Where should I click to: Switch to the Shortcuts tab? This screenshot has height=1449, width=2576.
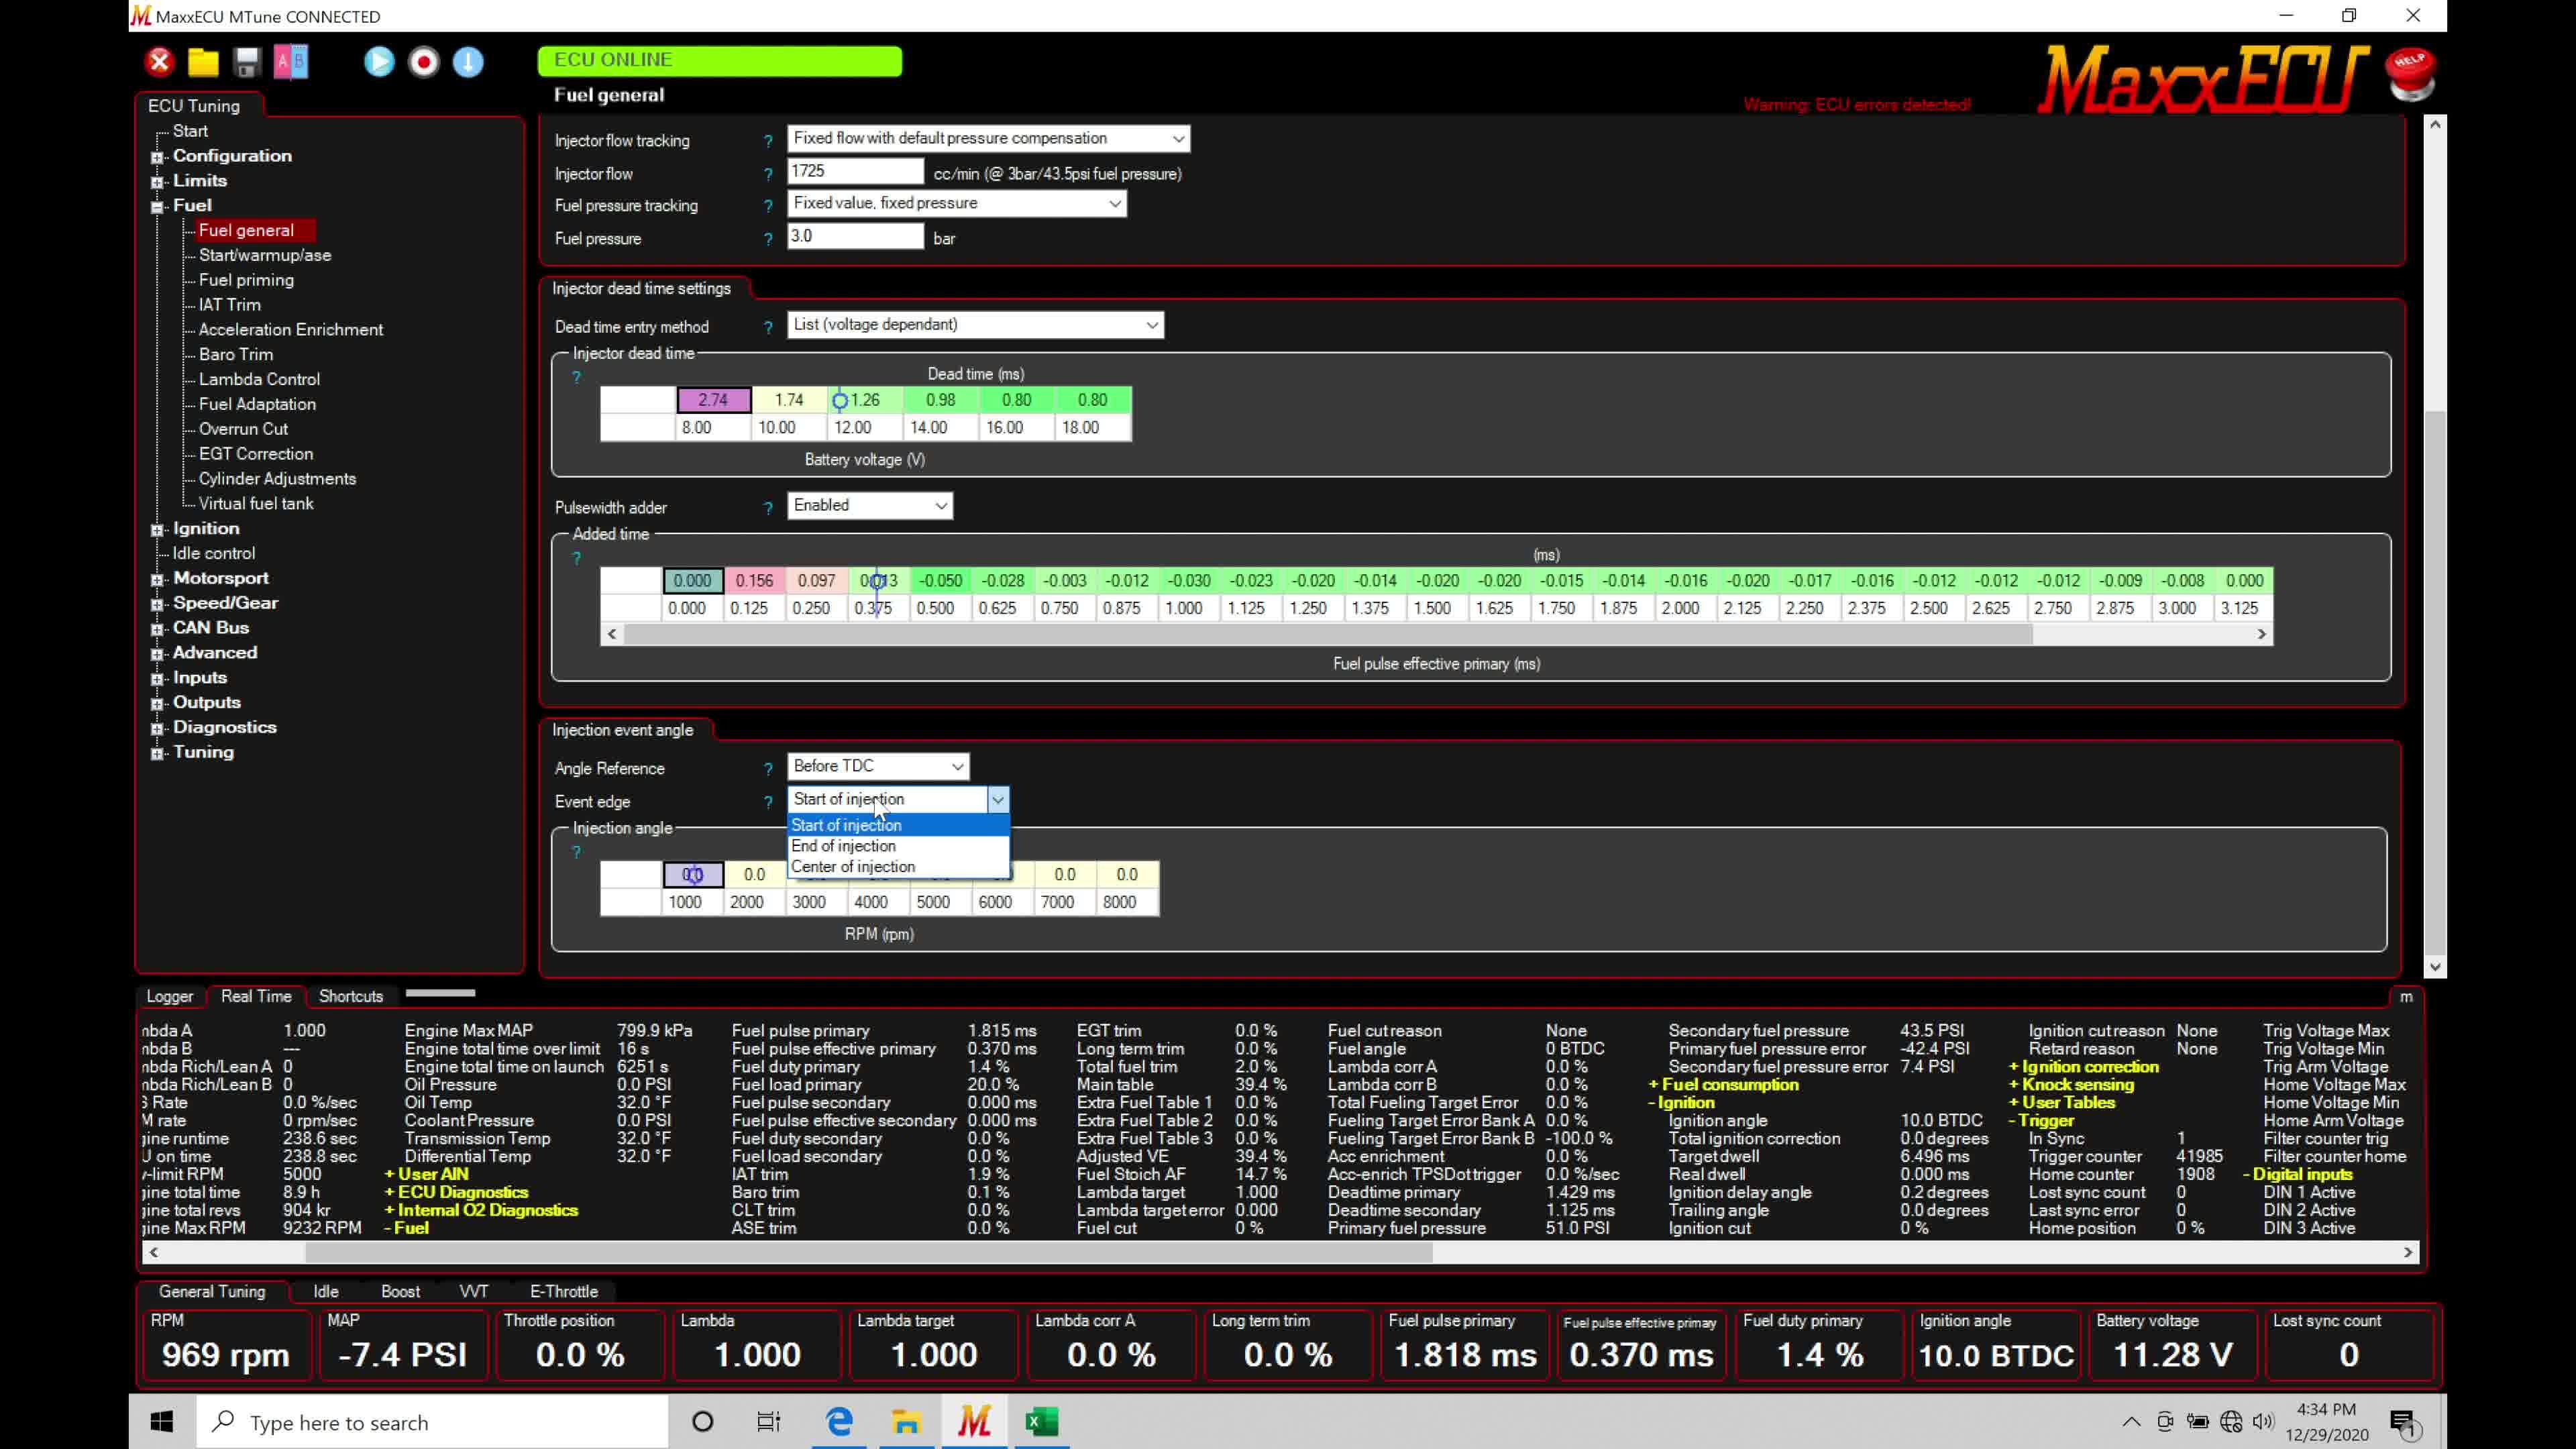[351, 996]
